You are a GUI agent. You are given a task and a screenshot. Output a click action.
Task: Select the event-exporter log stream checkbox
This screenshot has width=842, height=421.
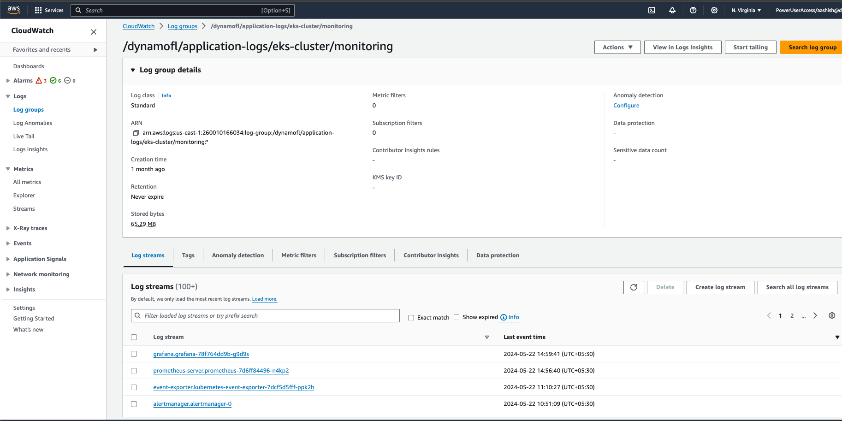[x=134, y=387]
